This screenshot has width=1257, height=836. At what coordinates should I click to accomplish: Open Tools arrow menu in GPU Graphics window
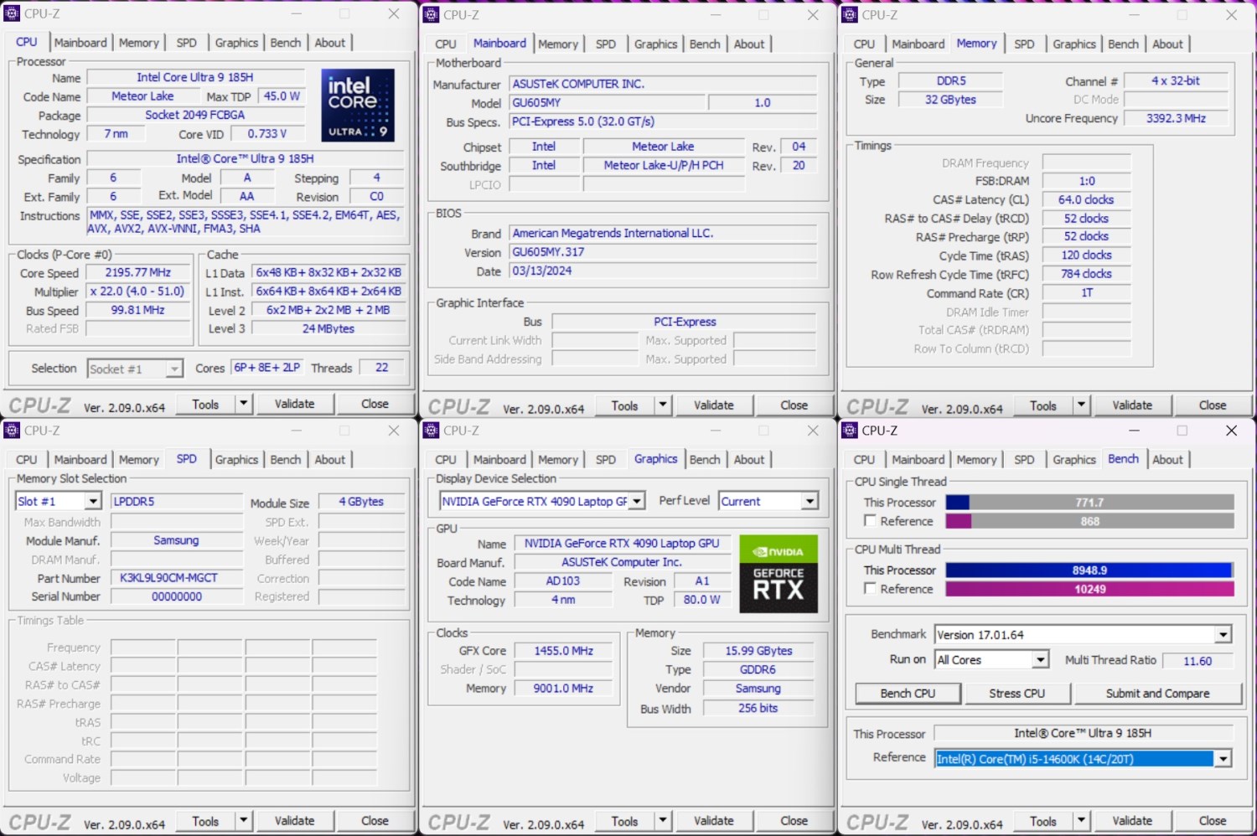(x=662, y=821)
